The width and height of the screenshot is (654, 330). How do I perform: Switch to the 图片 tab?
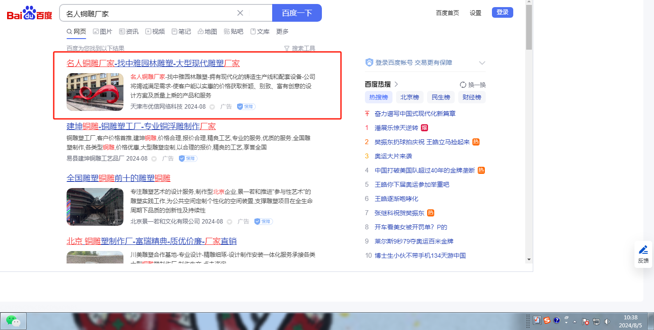tap(103, 31)
